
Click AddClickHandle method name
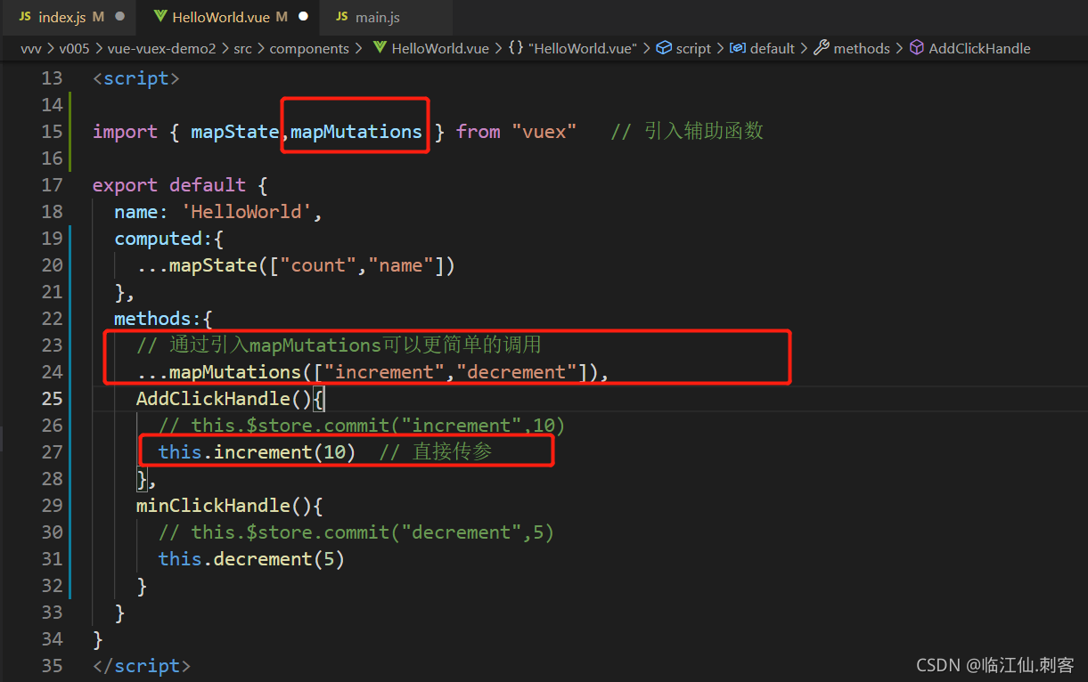click(x=213, y=399)
